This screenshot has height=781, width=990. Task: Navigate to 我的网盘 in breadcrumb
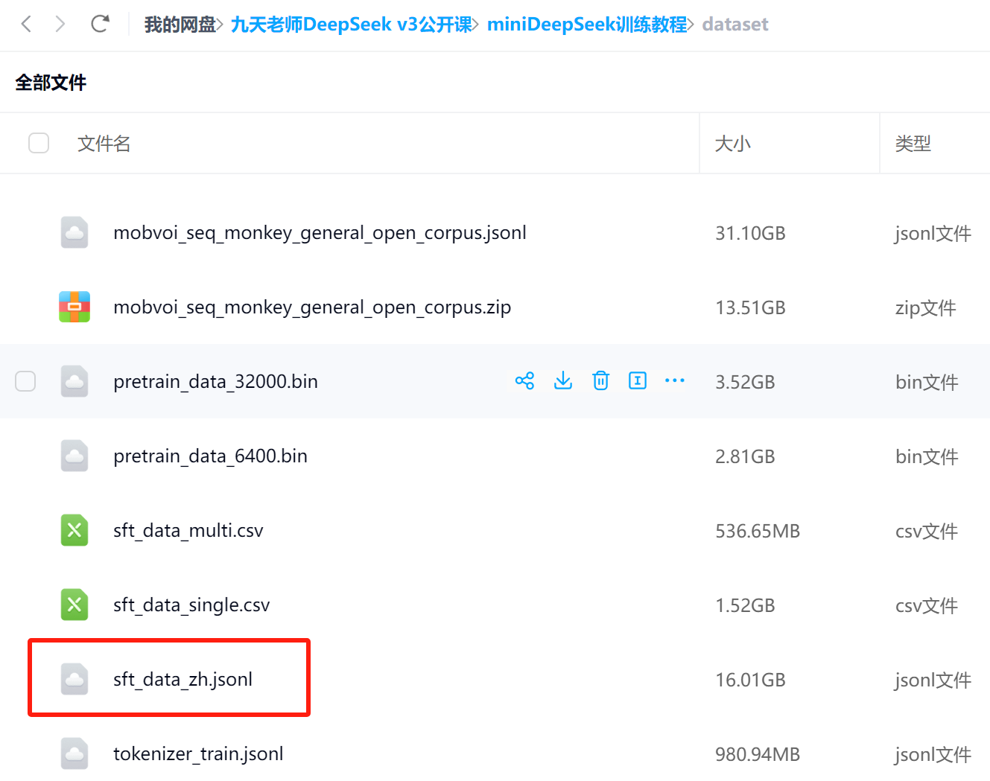180,25
